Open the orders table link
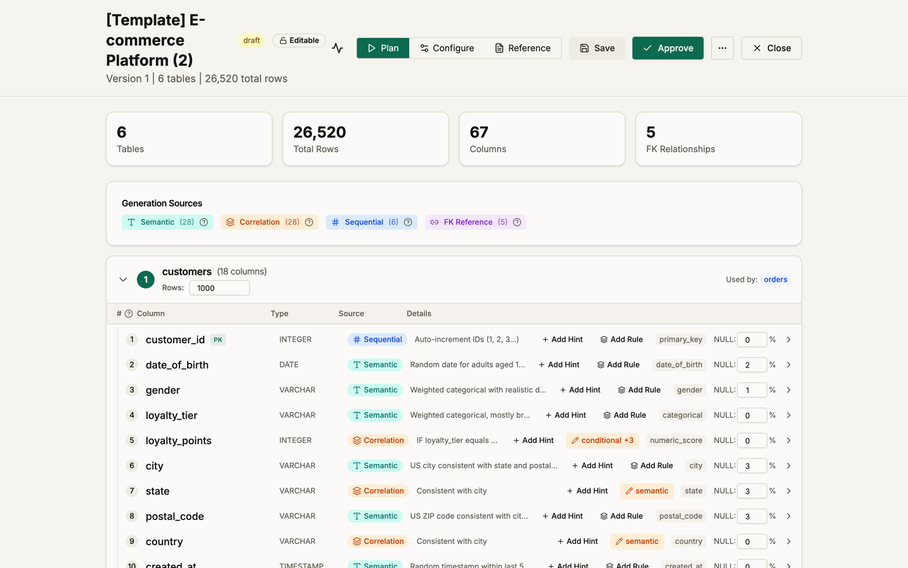The width and height of the screenshot is (908, 568). [x=776, y=279]
